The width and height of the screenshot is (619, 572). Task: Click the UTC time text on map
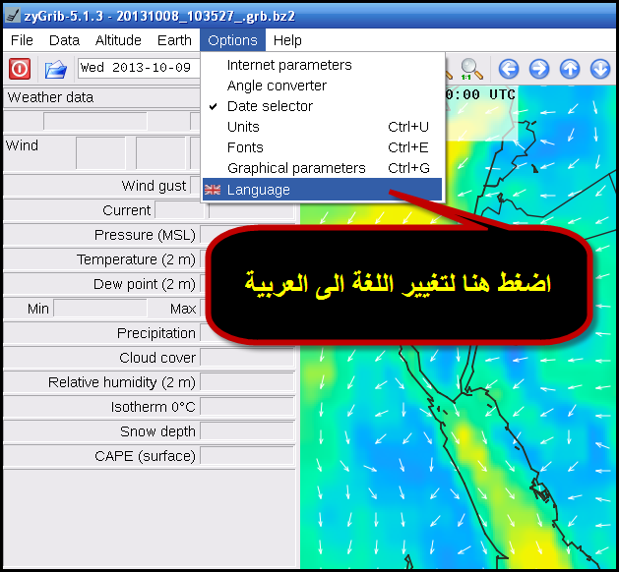coord(481,94)
